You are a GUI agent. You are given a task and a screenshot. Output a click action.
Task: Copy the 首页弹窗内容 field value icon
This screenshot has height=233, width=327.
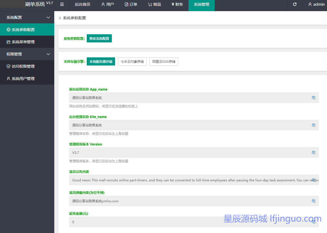pyautogui.click(x=314, y=201)
